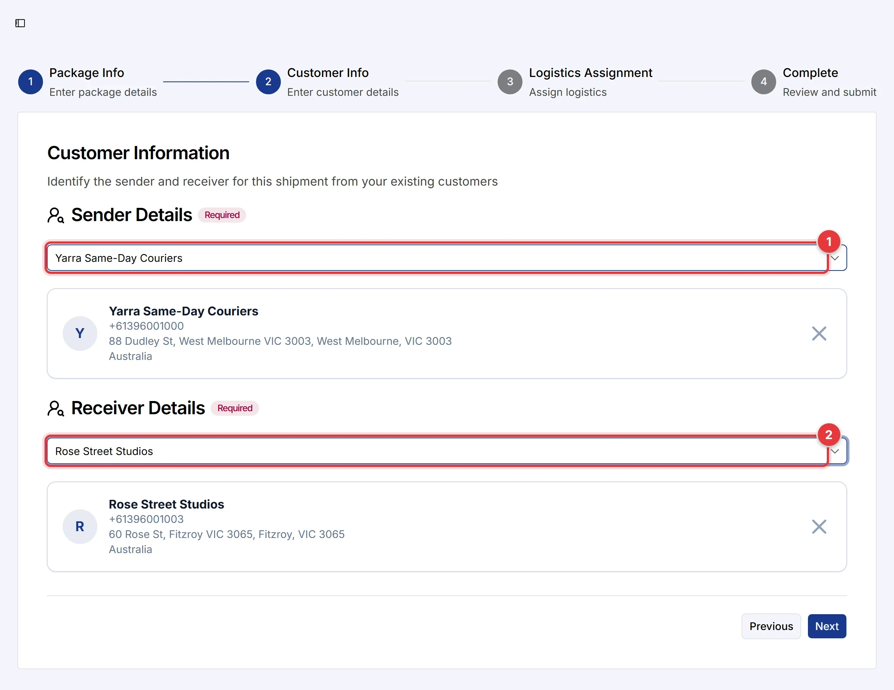
Task: Jump to step 3 Logistics Assignment
Action: click(510, 82)
